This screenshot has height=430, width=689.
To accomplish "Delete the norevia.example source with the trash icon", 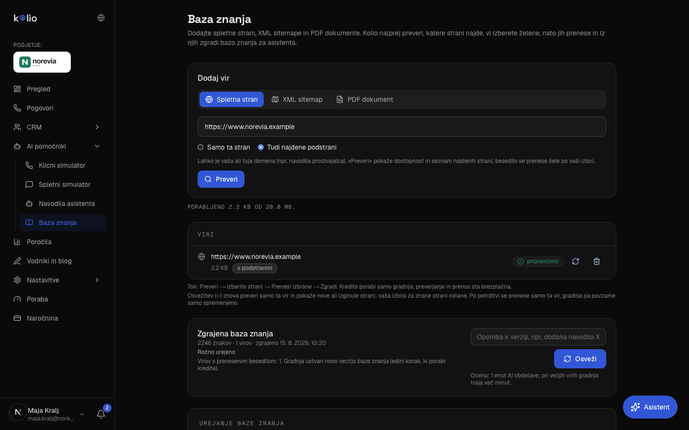I will click(x=597, y=261).
